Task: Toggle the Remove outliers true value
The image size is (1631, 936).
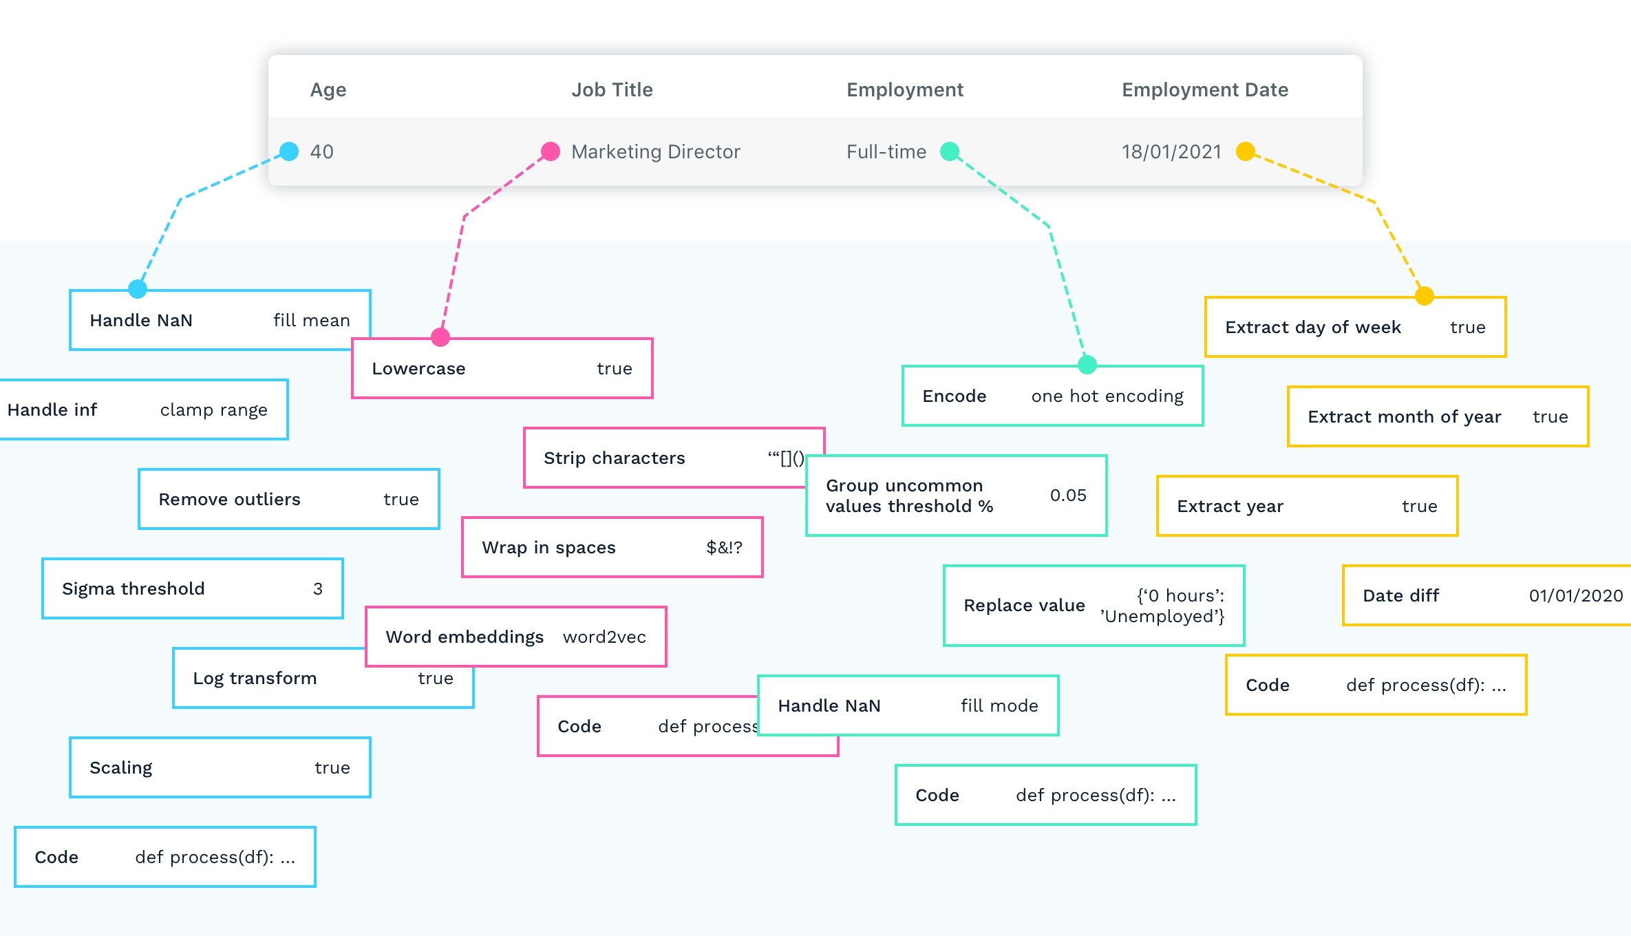Action: (401, 500)
